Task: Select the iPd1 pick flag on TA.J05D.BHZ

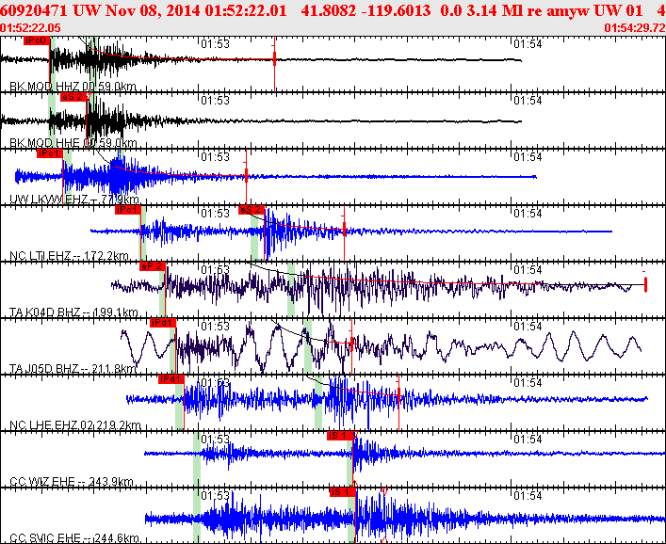Action: coord(163,323)
